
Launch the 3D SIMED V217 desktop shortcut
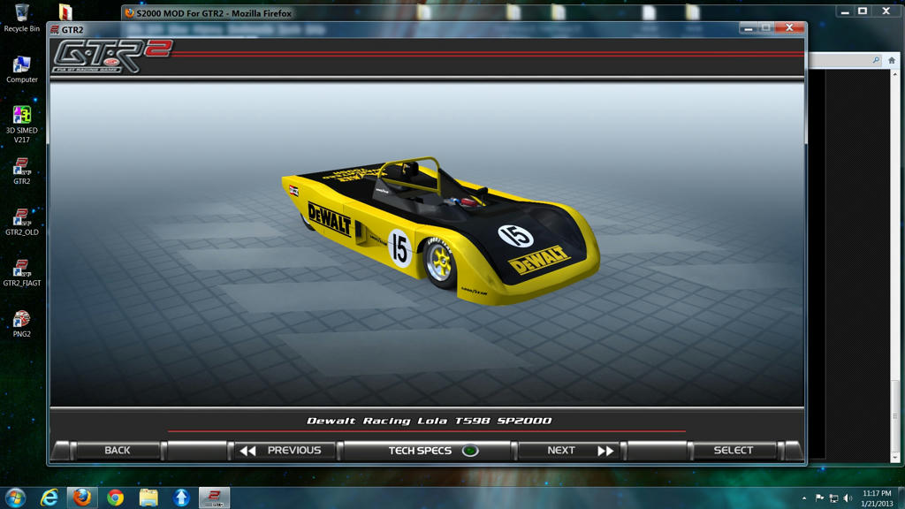coord(22,124)
